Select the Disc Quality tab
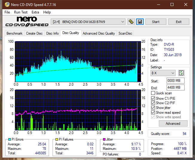 click(71, 33)
